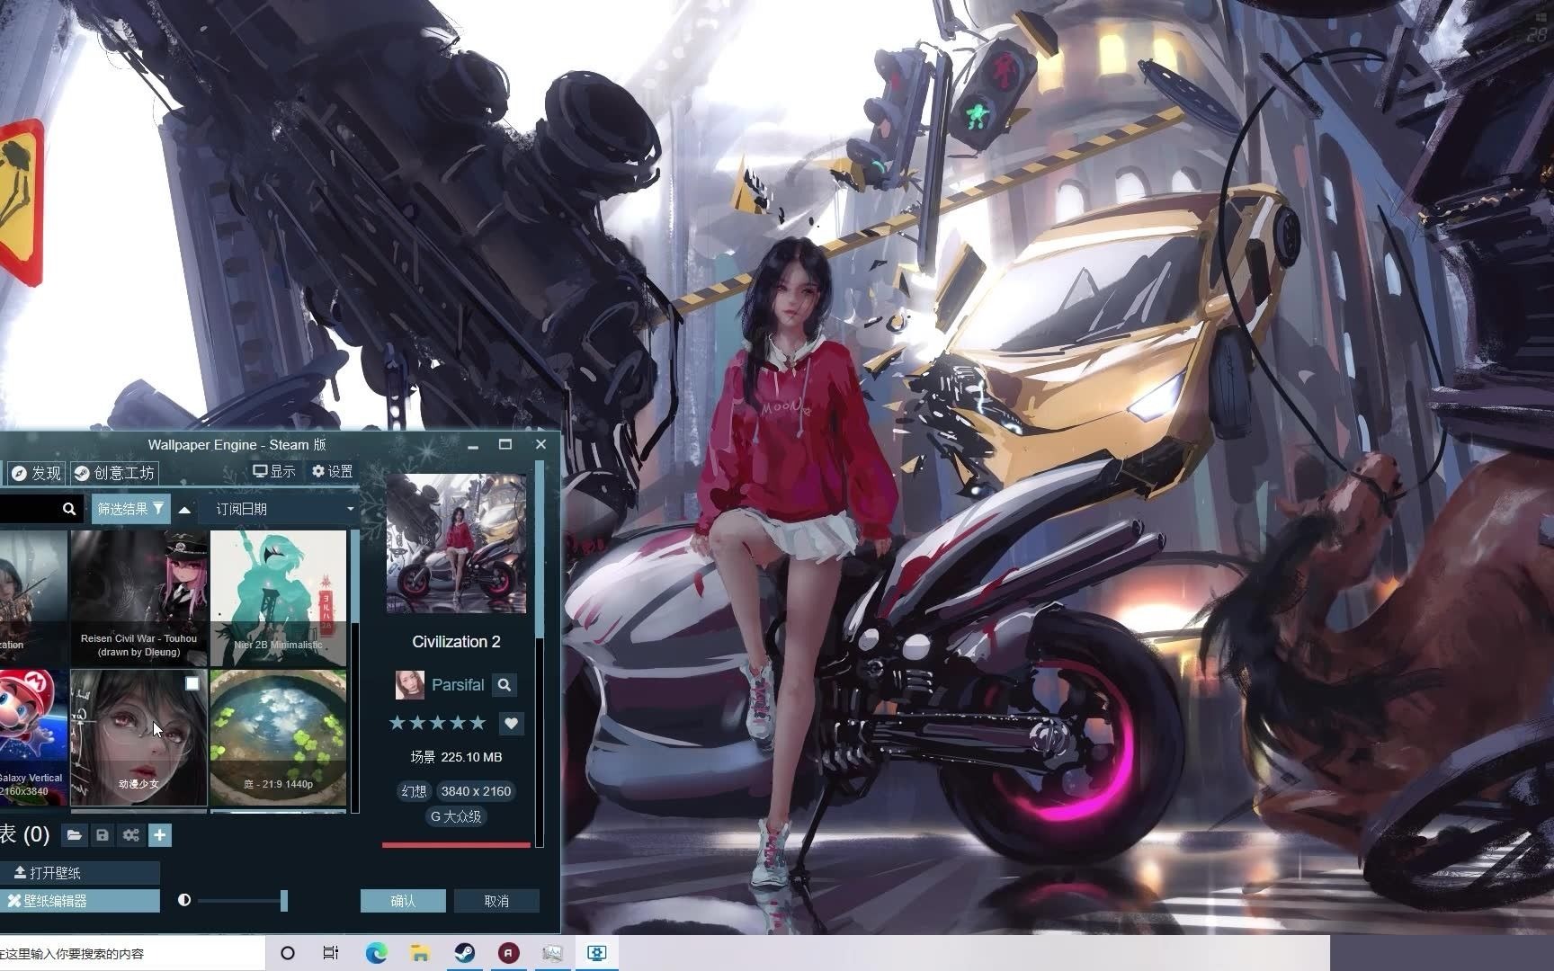The image size is (1554, 971).
Task: Open the 订阅日期 sort dropdown
Action: pos(281,509)
